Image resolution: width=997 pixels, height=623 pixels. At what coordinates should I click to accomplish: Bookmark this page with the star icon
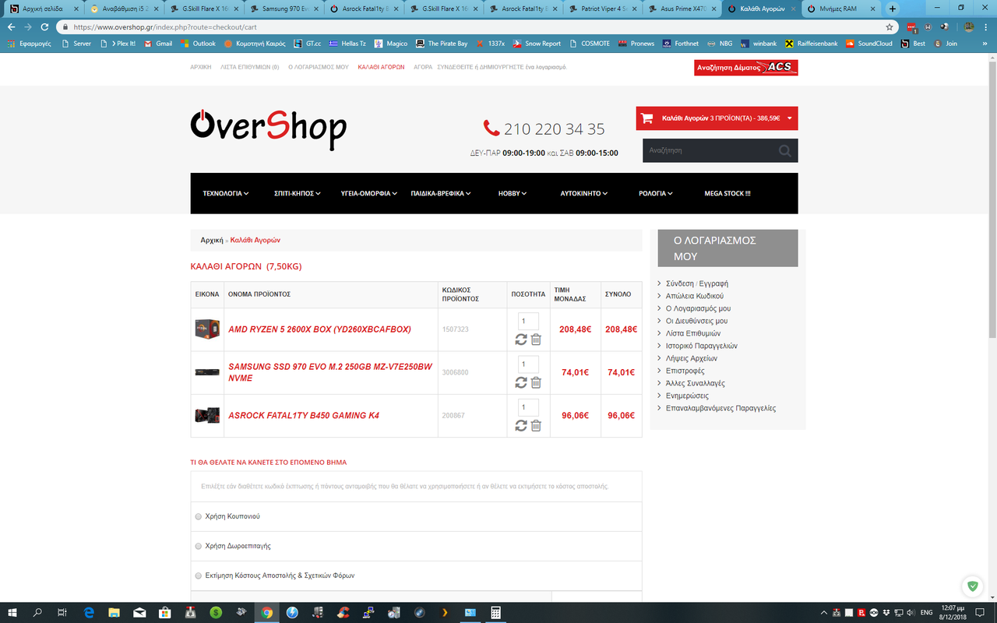[889, 26]
